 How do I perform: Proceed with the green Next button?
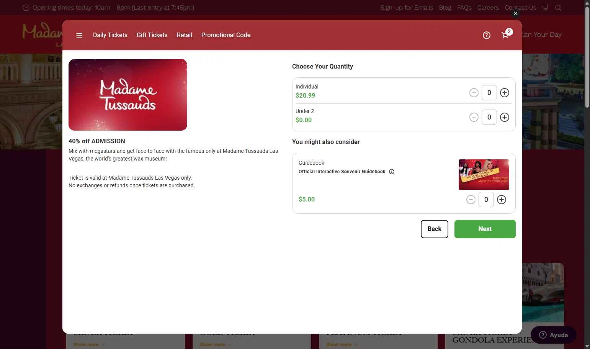485,229
